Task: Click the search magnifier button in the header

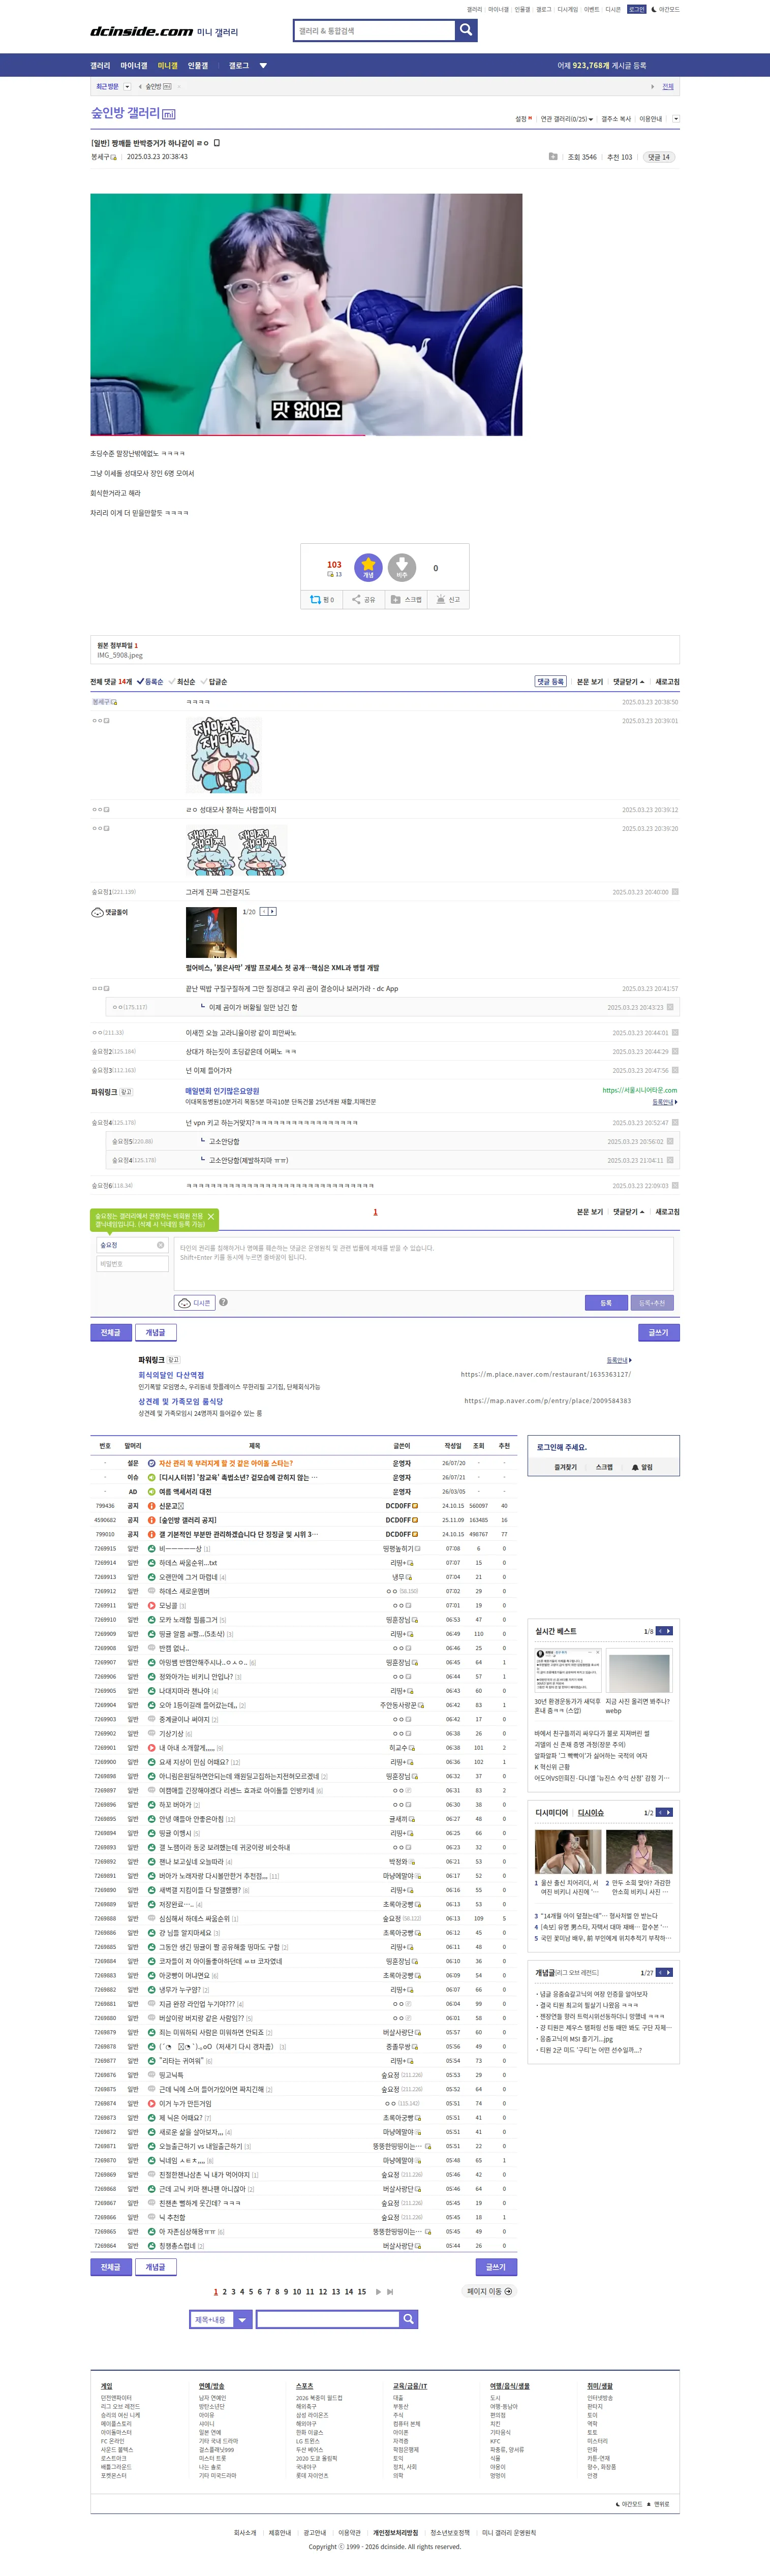Action: (x=466, y=30)
